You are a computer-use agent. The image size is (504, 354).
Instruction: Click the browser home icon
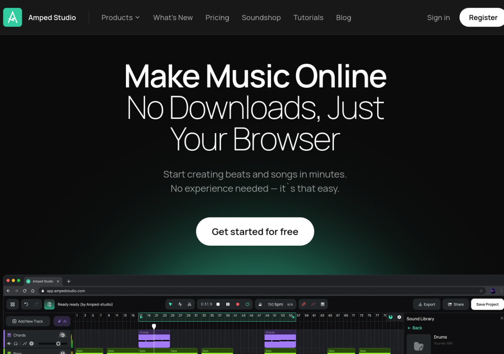pyautogui.click(x=33, y=291)
